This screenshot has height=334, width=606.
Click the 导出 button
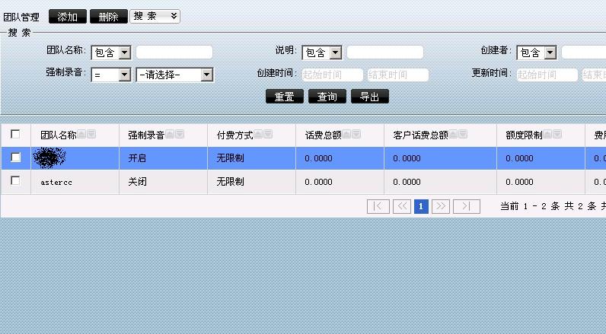click(x=370, y=97)
